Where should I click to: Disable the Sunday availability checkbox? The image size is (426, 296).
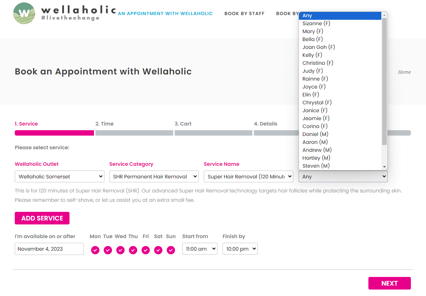[171, 250]
